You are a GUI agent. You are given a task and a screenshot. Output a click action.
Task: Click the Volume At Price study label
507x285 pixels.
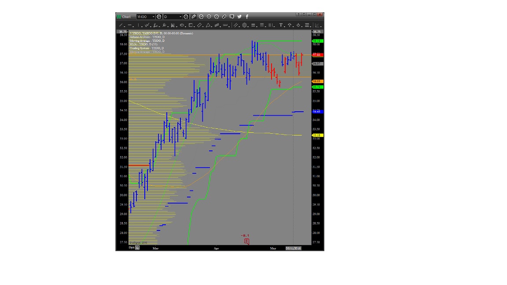(147, 37)
